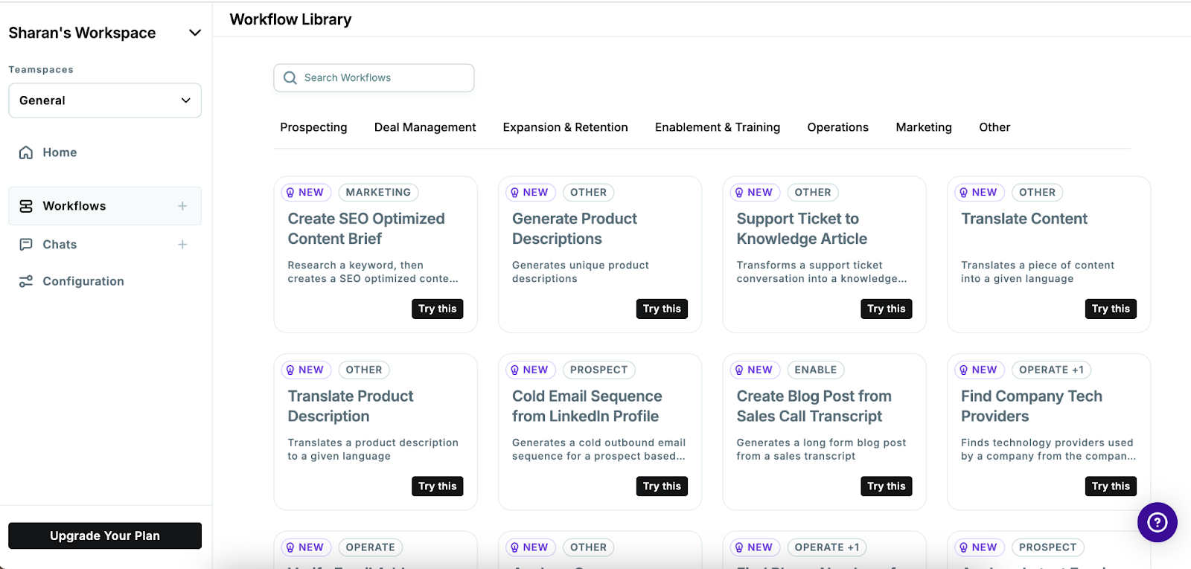
Task: Click the Workflow Library page heading
Action: [x=291, y=19]
